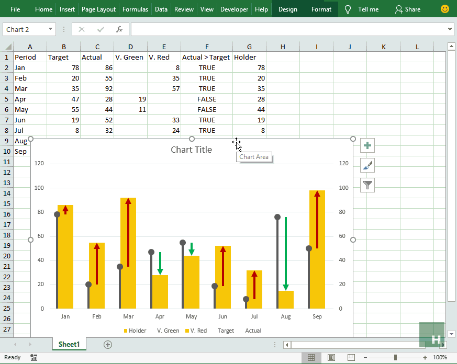Click the vertical scrollbar thumb

pyautogui.click(x=451, y=176)
